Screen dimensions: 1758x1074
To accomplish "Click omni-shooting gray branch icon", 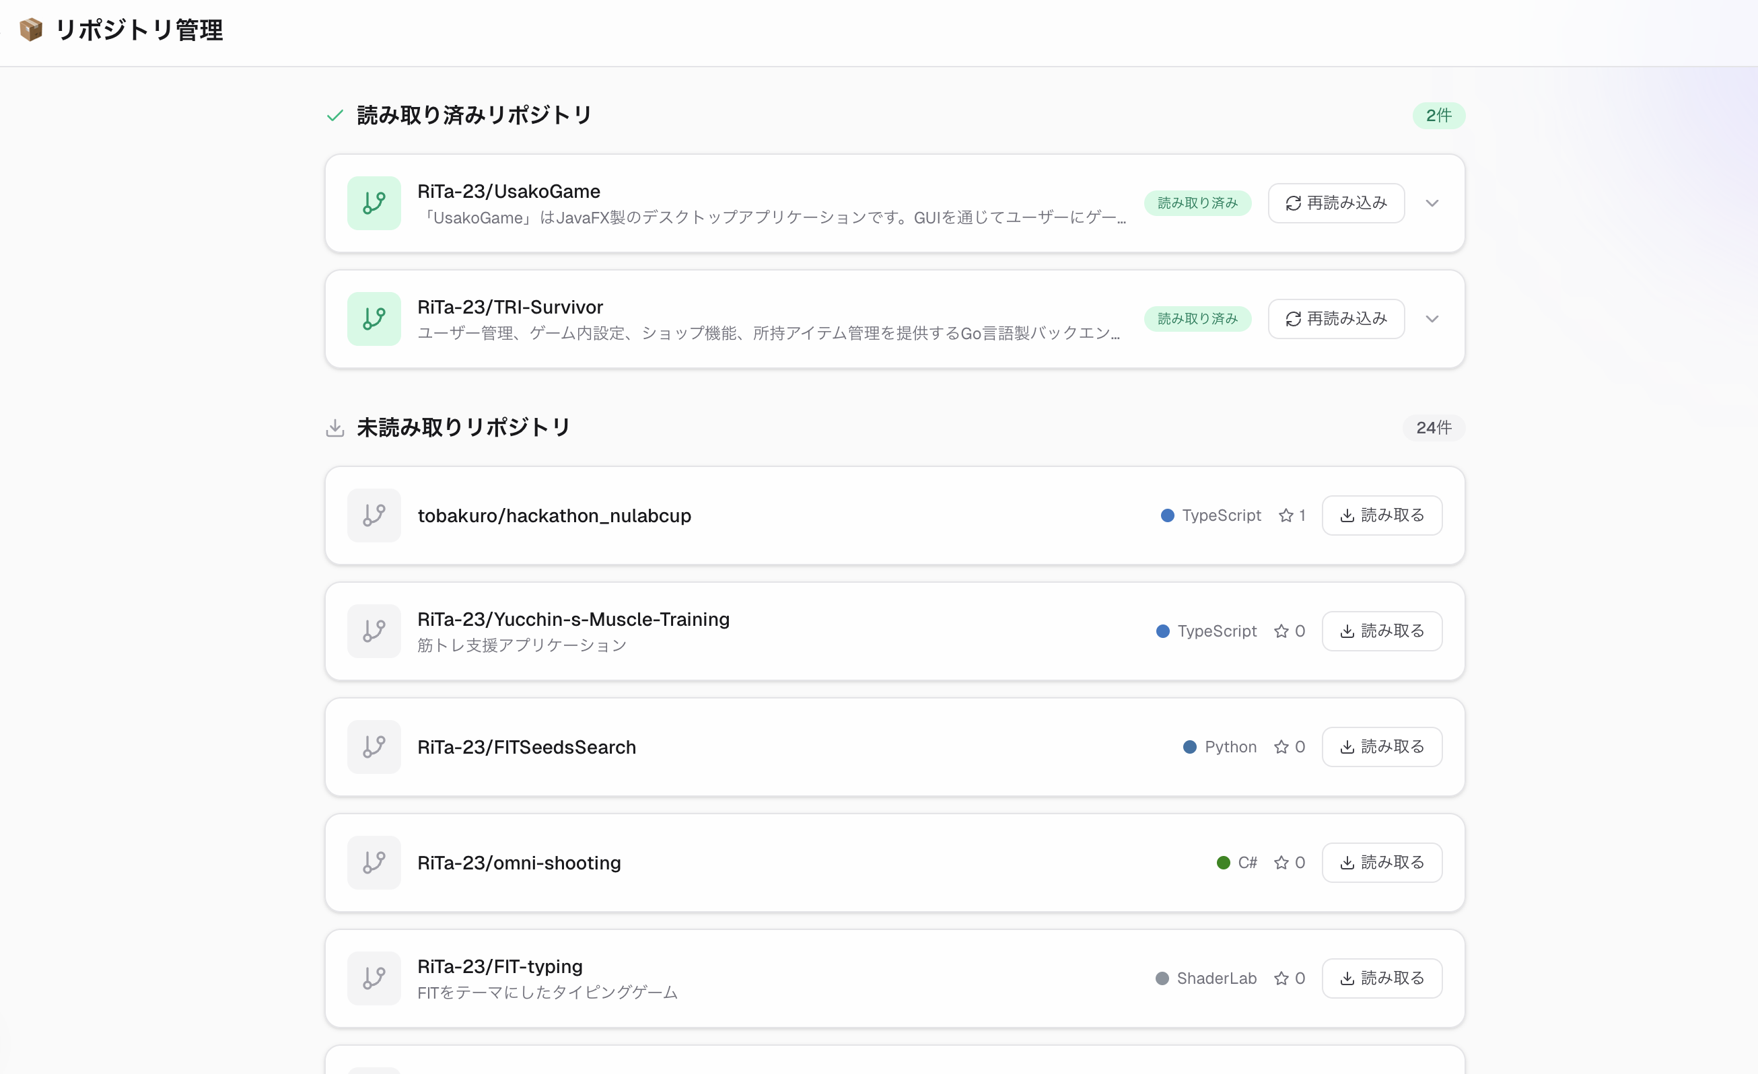I will tap(374, 862).
